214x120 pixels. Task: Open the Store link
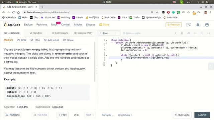[104, 25]
